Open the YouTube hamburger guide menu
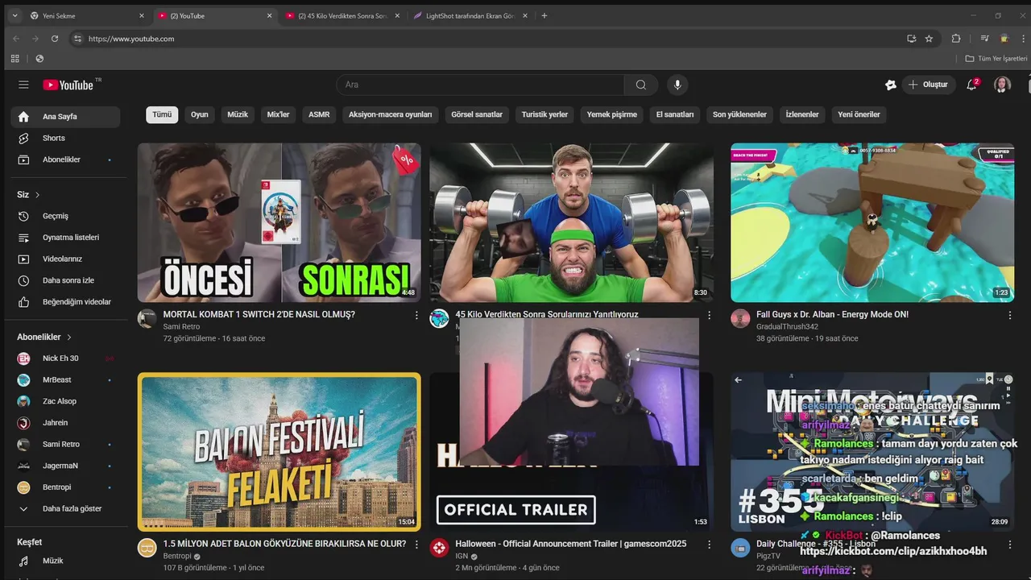Image resolution: width=1031 pixels, height=580 pixels. tap(23, 85)
